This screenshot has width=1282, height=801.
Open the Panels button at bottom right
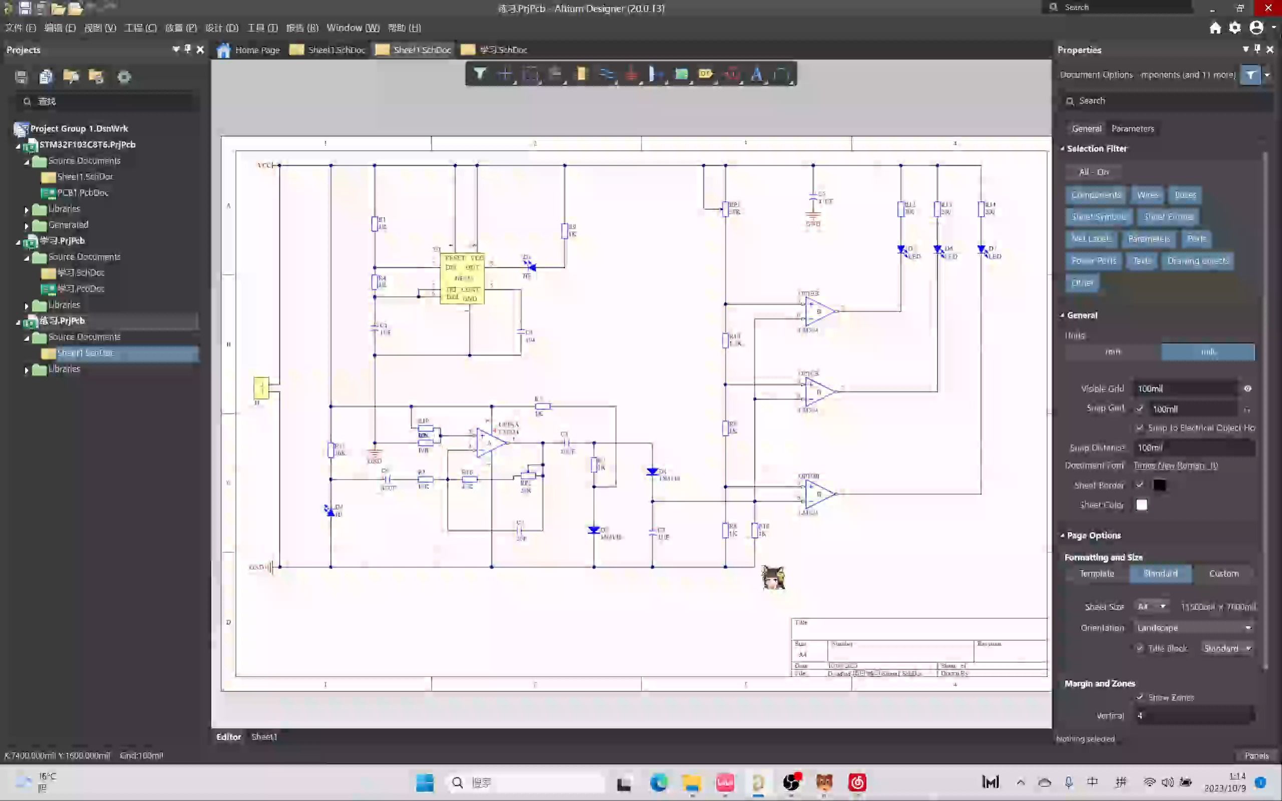click(1256, 756)
